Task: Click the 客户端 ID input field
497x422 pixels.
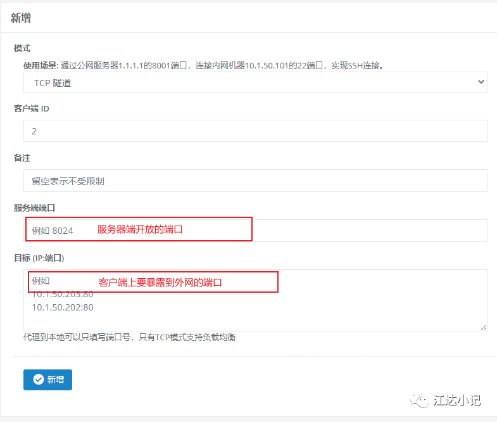Action: pos(255,131)
